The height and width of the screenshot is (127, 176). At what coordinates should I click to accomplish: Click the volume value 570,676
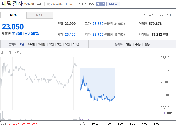coord(155,24)
